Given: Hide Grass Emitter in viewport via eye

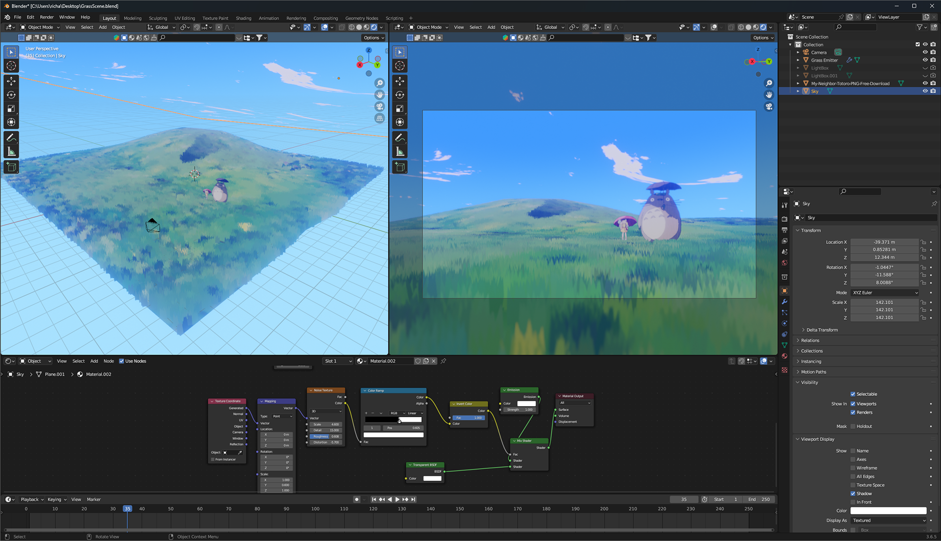Looking at the screenshot, I should point(925,60).
